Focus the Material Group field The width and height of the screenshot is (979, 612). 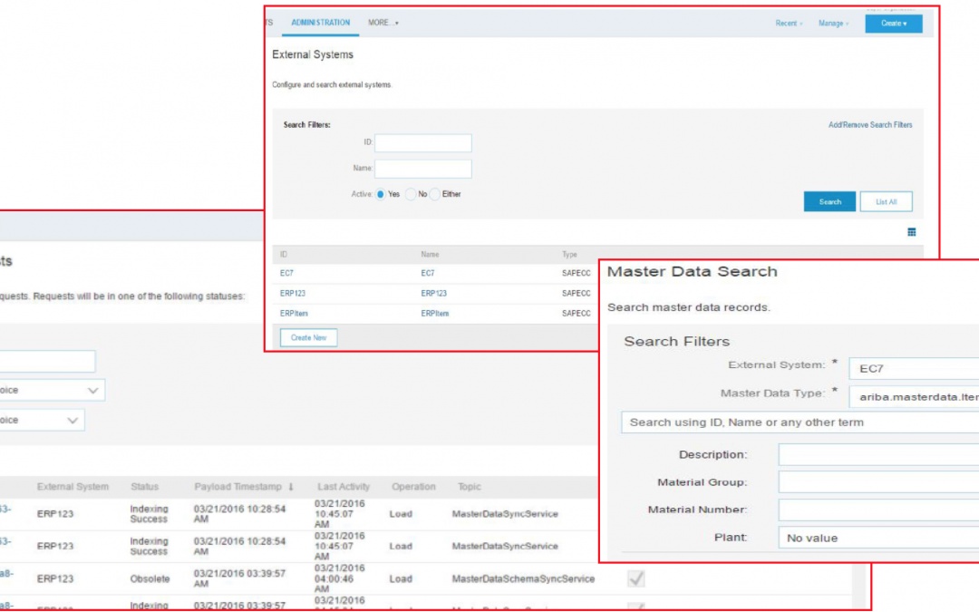pos(878,482)
